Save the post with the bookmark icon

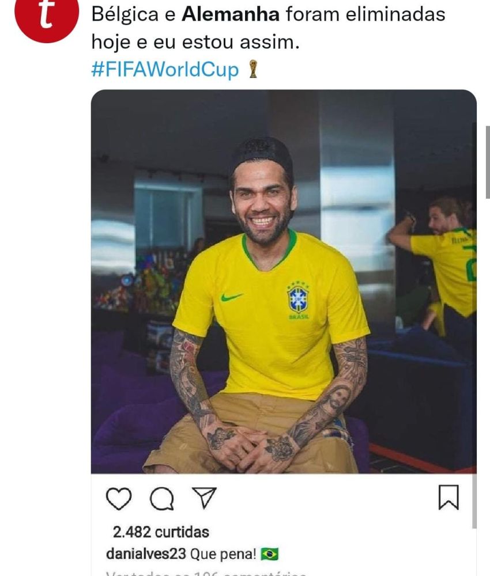(x=449, y=497)
